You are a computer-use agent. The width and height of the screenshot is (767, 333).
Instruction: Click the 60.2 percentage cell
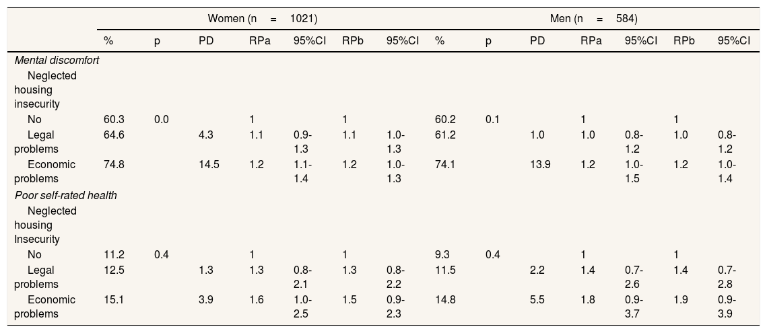pos(446,120)
